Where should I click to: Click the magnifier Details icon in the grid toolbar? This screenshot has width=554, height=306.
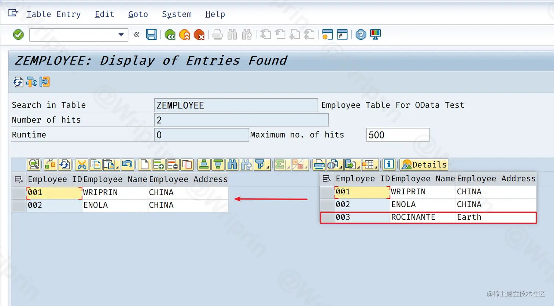(x=34, y=165)
